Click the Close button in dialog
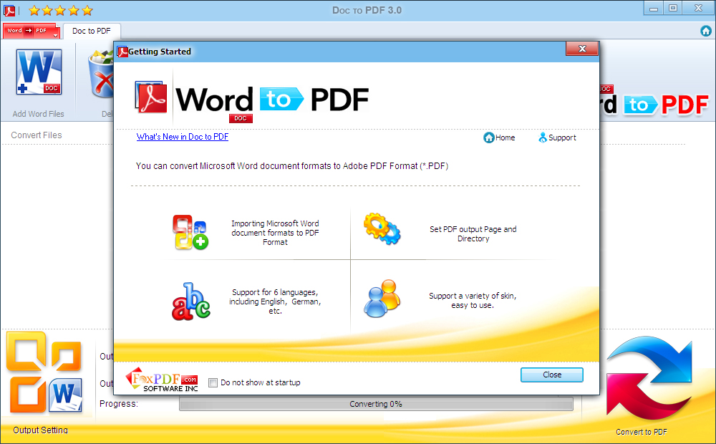Image resolution: width=716 pixels, height=444 pixels. click(551, 375)
